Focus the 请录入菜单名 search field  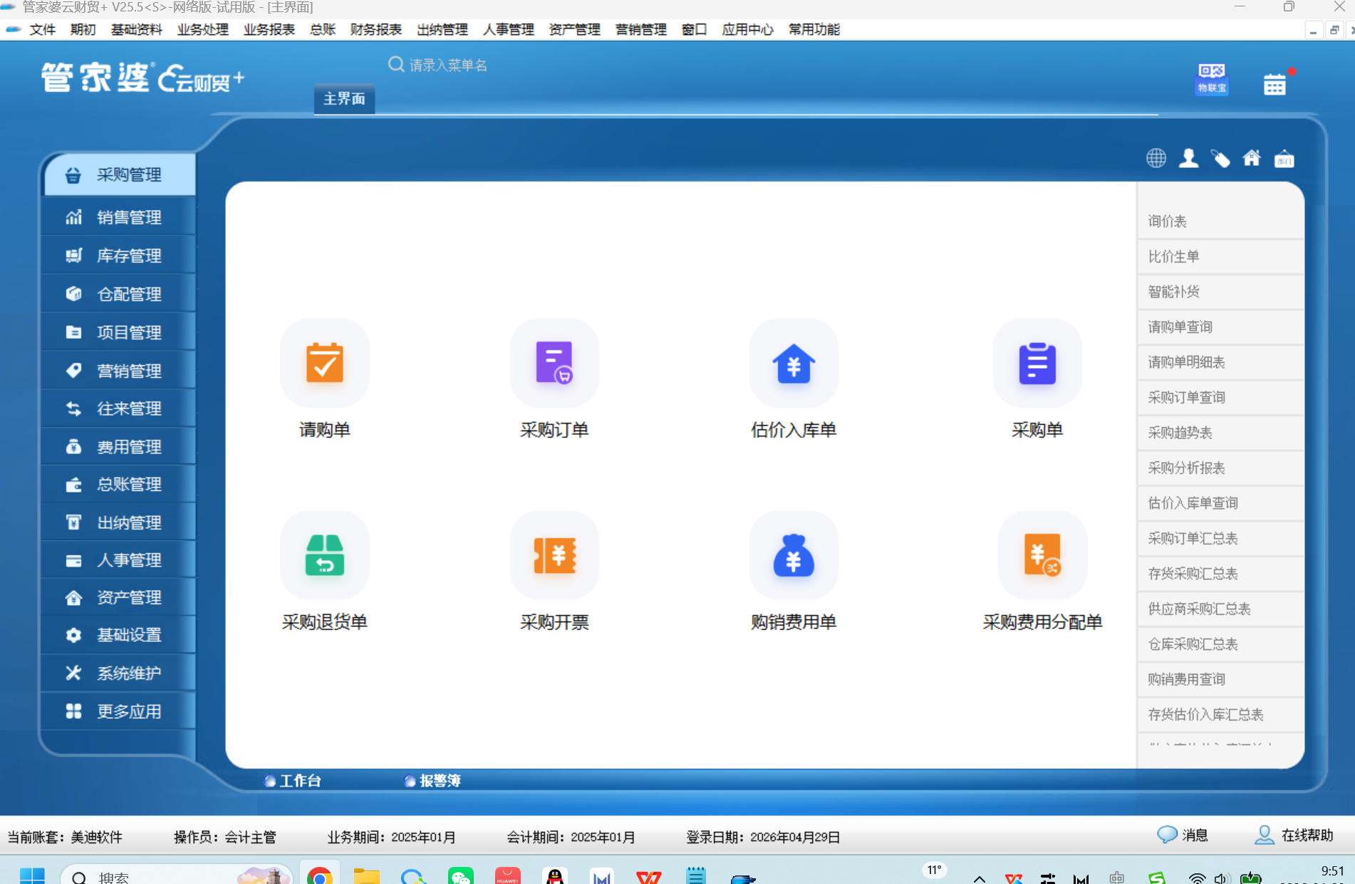(x=448, y=65)
